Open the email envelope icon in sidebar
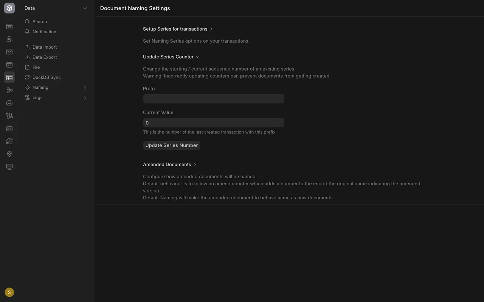 9,52
